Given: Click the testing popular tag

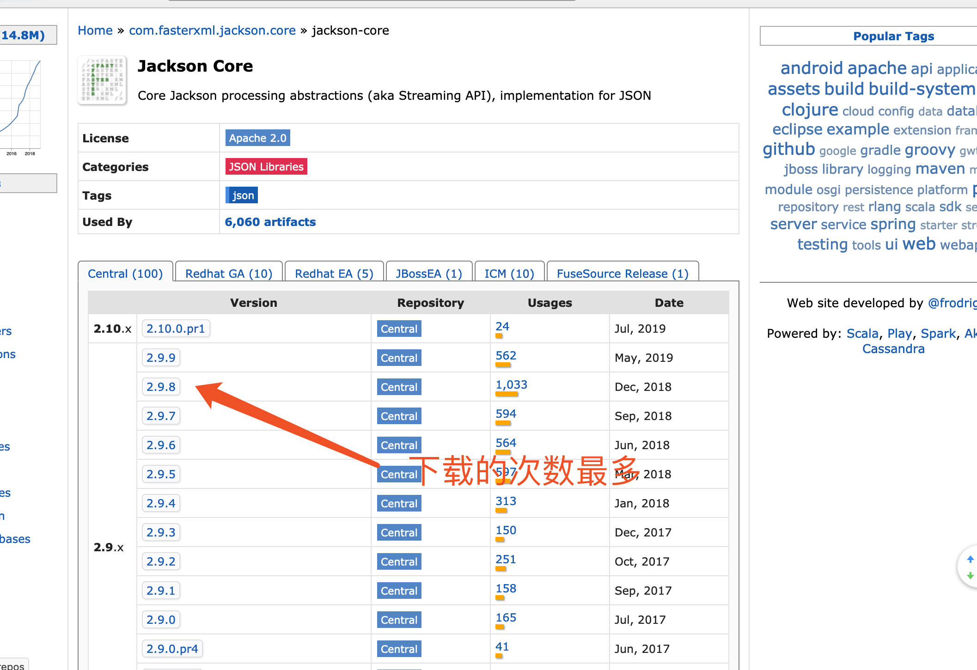Looking at the screenshot, I should [x=823, y=244].
